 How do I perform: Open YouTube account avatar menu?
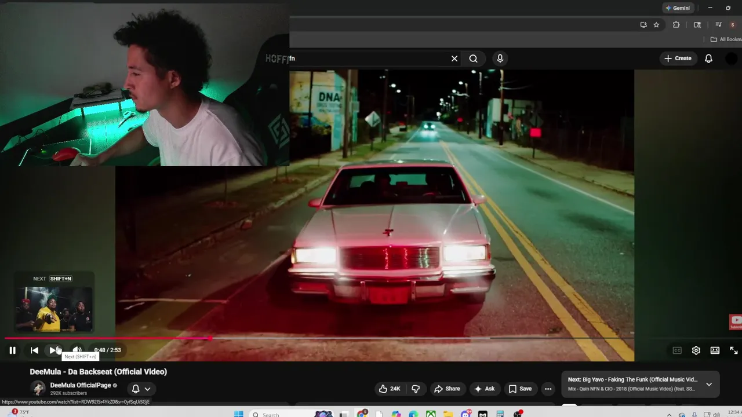point(732,58)
